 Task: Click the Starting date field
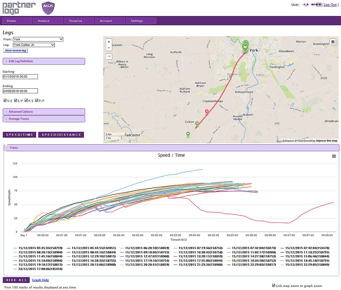click(x=20, y=77)
